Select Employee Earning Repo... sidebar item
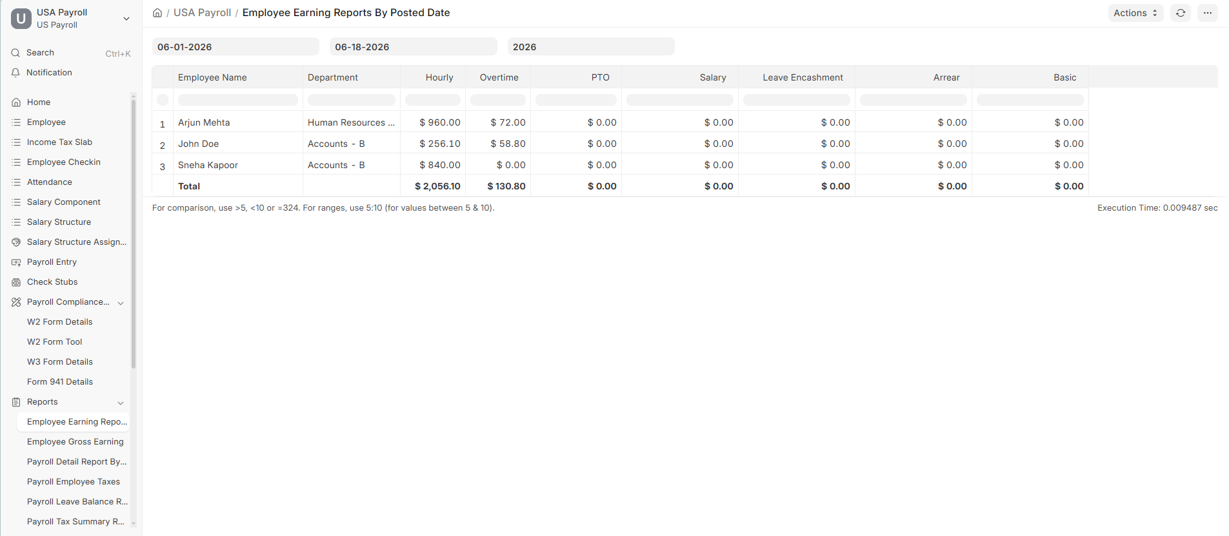 click(x=73, y=422)
